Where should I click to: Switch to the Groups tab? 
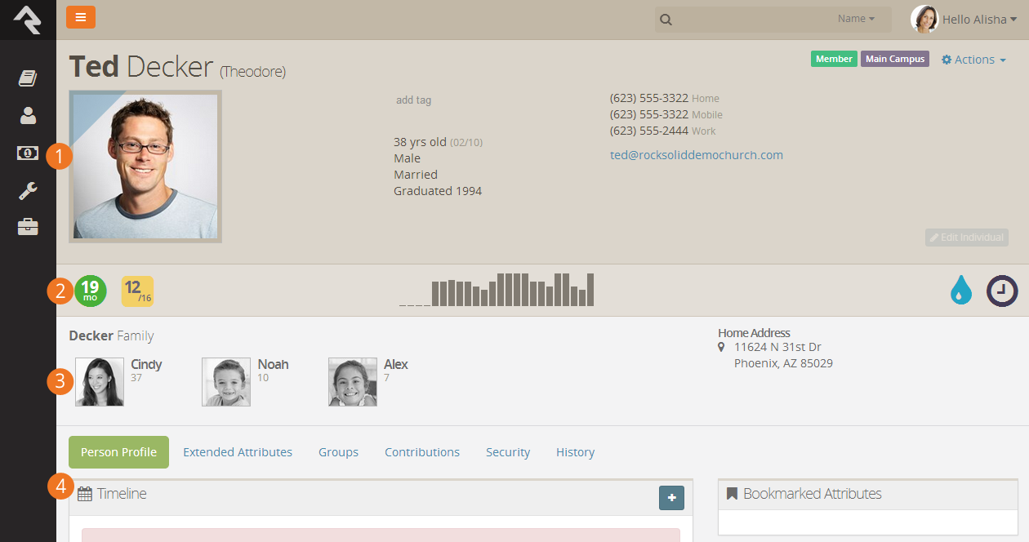(x=339, y=452)
